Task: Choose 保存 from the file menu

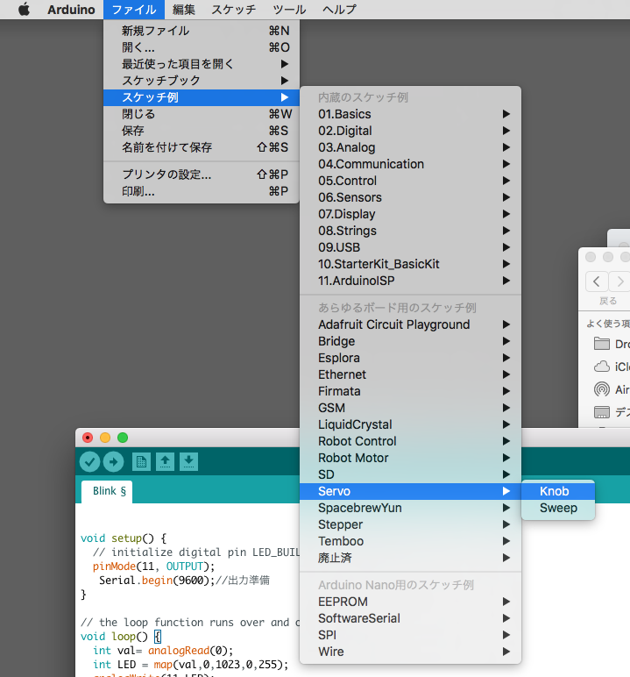Action: pyautogui.click(x=202, y=131)
